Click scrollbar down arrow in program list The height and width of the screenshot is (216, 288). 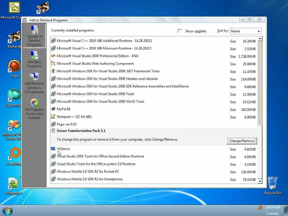(x=260, y=181)
